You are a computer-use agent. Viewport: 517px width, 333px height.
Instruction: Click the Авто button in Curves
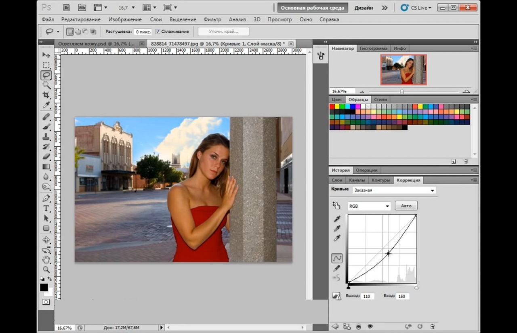pos(406,206)
